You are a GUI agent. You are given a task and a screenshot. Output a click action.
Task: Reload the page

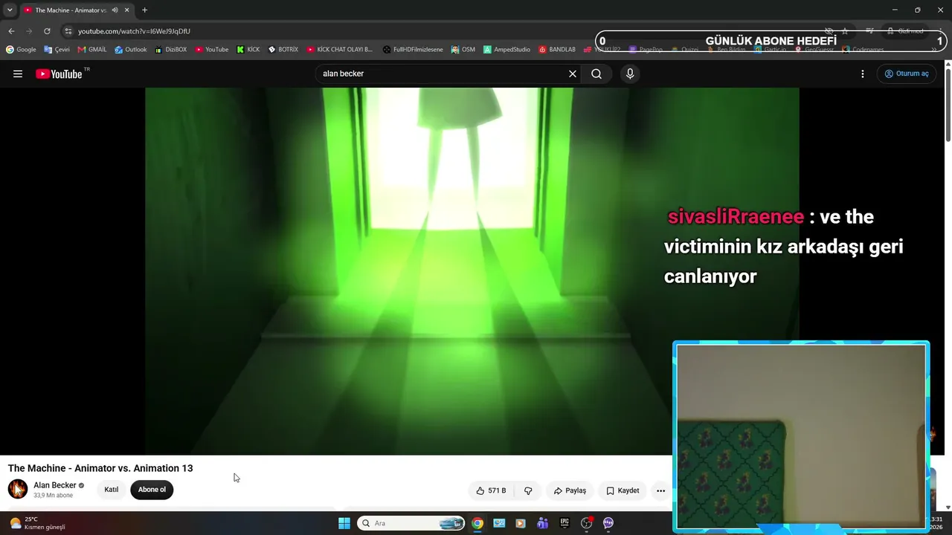point(47,31)
